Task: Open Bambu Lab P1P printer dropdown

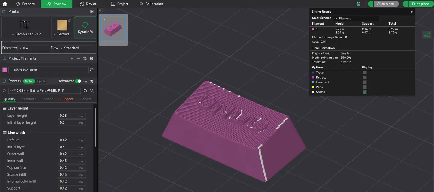Action: [x=26, y=34]
